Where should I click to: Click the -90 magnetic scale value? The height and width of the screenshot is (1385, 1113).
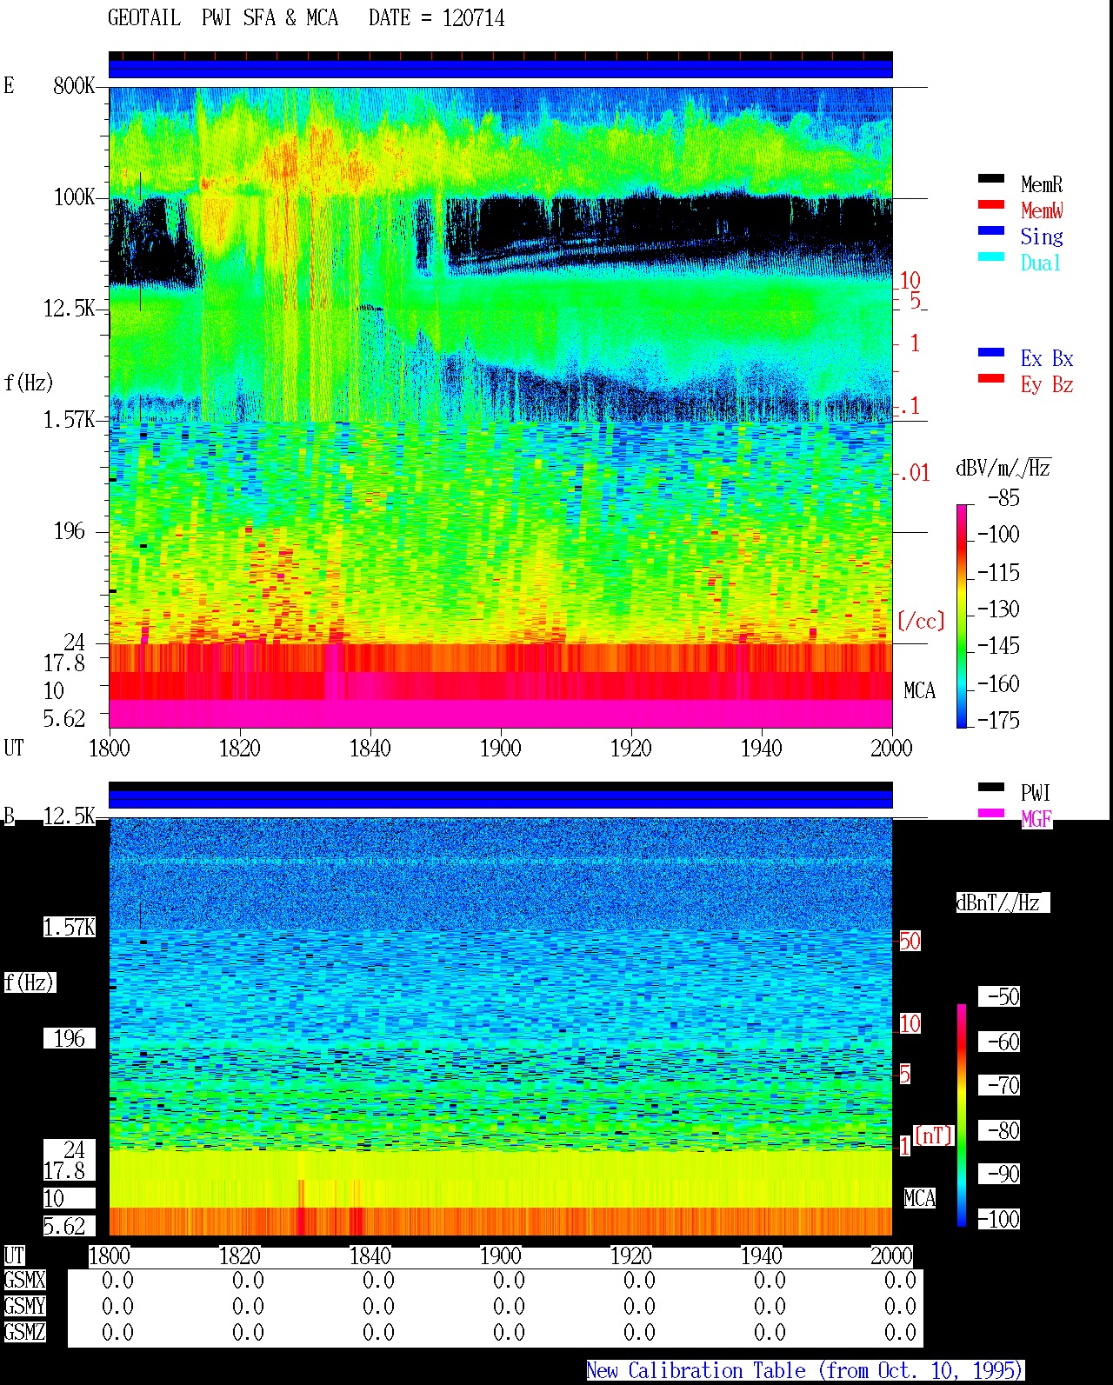(1003, 1174)
